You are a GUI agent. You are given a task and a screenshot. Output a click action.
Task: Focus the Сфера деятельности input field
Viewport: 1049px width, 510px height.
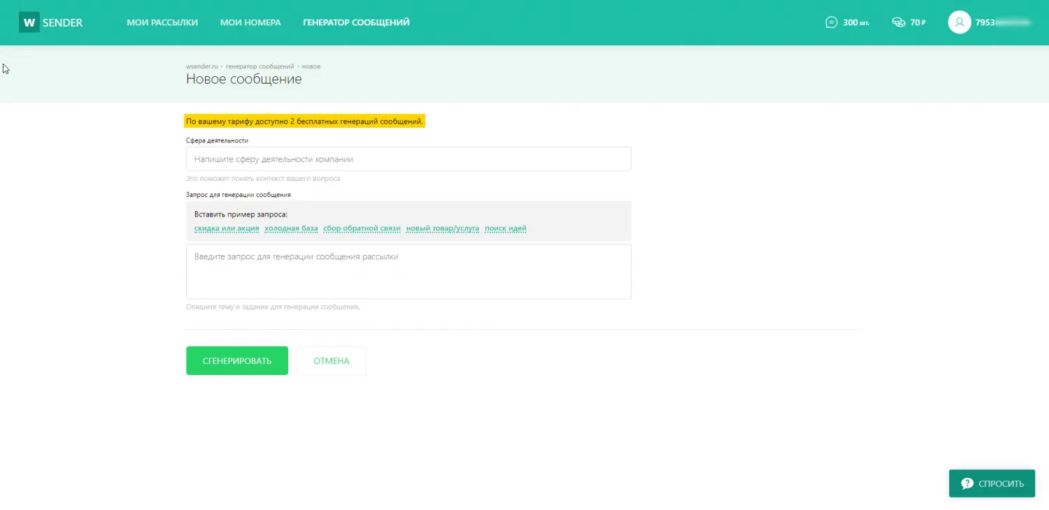(408, 159)
